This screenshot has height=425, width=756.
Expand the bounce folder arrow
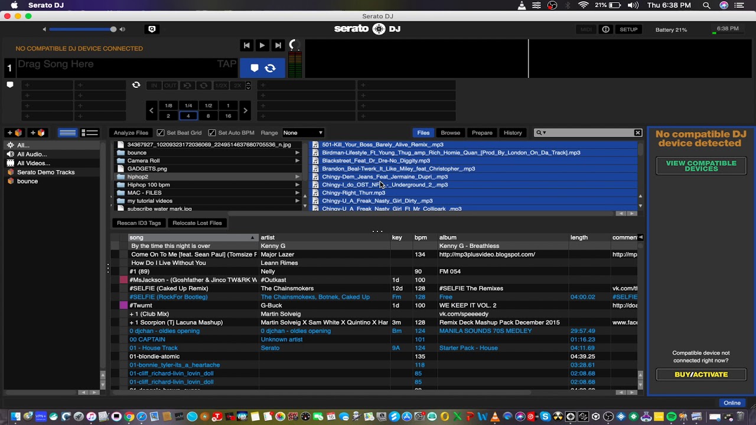[x=297, y=153]
